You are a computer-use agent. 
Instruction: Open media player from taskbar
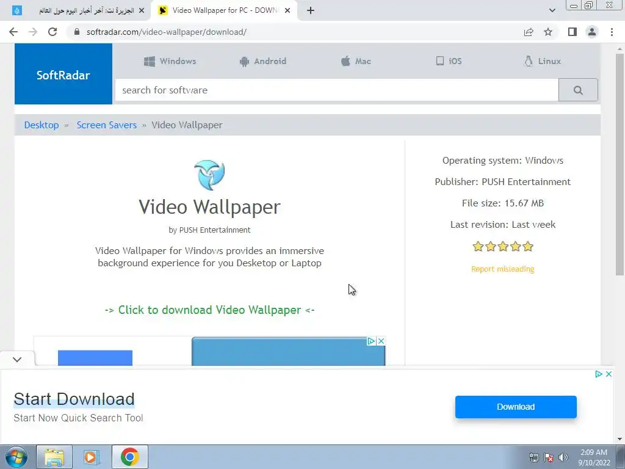pyautogui.click(x=92, y=457)
